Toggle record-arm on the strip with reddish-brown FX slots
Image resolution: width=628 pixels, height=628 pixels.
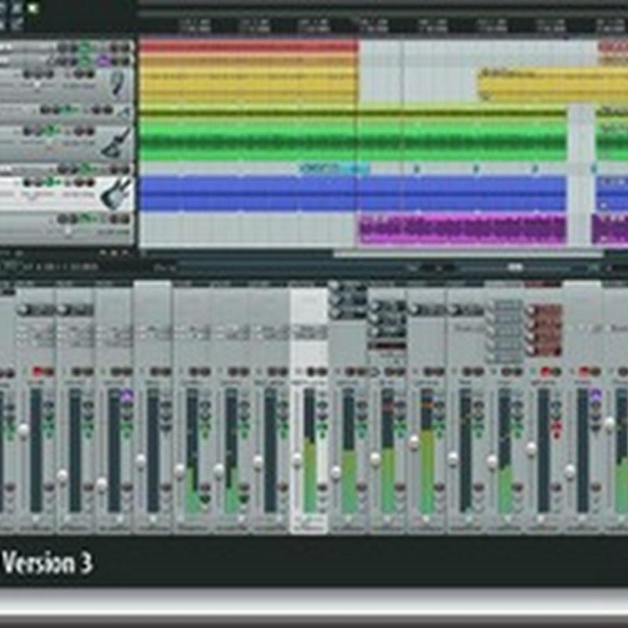coord(546,371)
